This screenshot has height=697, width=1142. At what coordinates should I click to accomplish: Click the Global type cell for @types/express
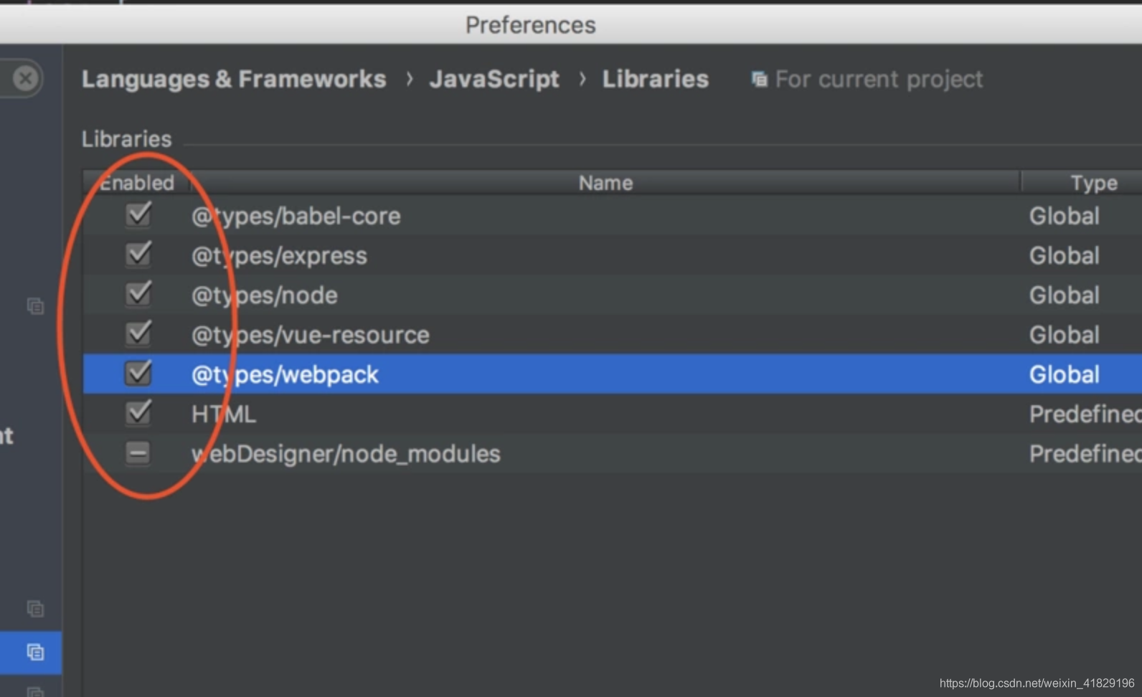1064,256
